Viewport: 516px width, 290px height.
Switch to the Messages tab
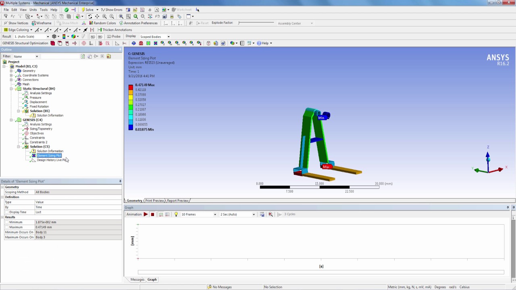point(137,280)
